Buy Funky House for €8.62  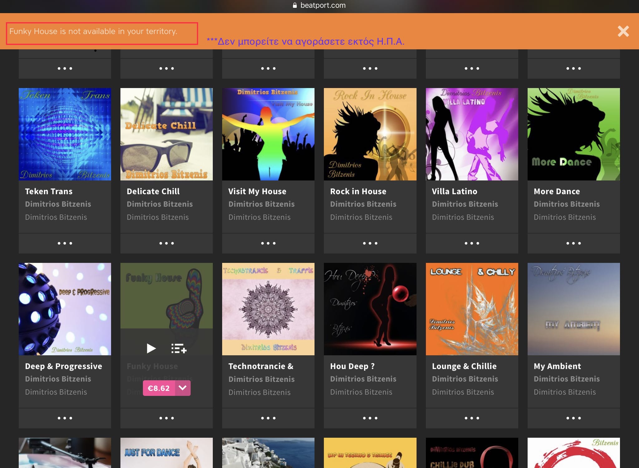pyautogui.click(x=159, y=388)
